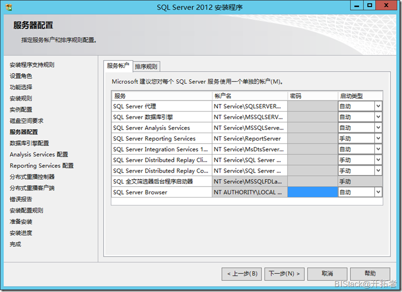Maximize the SQL Server setup window
Image resolution: width=402 pixels, height=292 pixels.
tap(369, 5)
